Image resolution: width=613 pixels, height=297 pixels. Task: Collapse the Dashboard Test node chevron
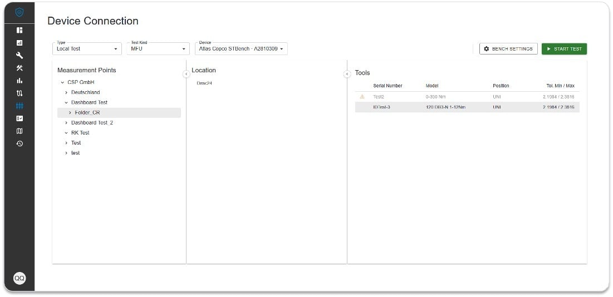(x=66, y=103)
